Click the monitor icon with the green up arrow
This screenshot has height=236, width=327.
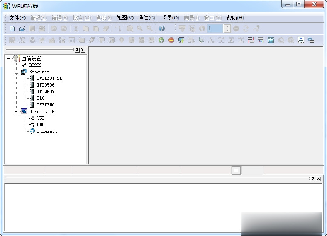181,40
